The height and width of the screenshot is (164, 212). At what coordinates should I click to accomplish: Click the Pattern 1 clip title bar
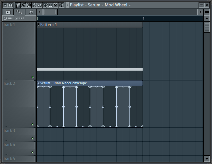[90, 25]
